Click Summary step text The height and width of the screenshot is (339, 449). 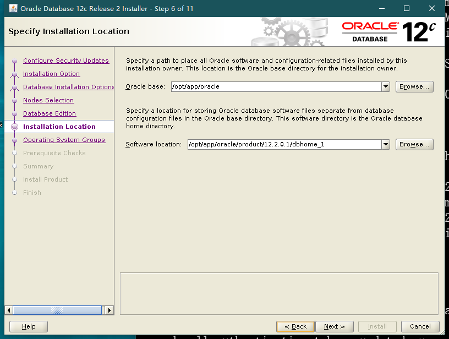point(39,166)
